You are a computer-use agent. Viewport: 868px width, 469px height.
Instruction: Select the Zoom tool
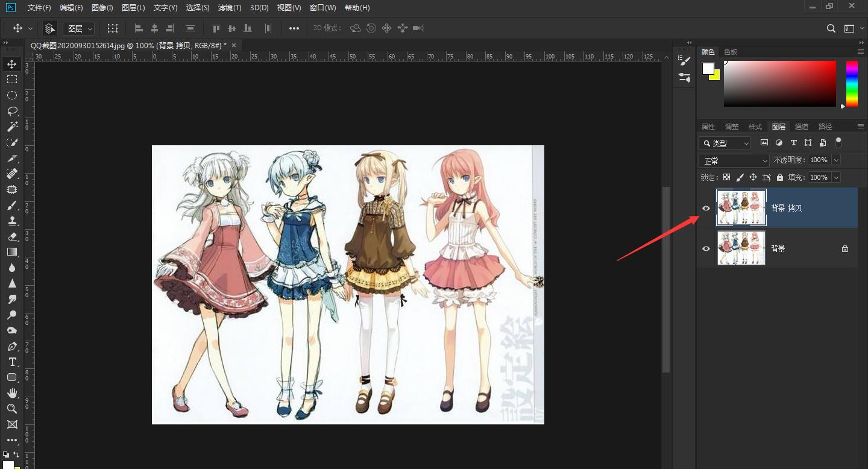tap(12, 409)
